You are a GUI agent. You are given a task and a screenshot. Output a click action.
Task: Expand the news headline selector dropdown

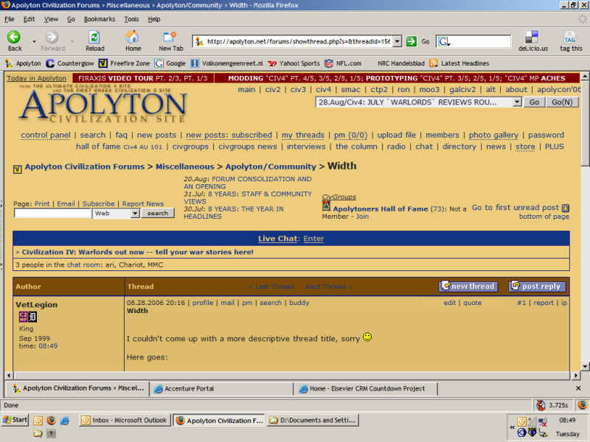(x=517, y=102)
